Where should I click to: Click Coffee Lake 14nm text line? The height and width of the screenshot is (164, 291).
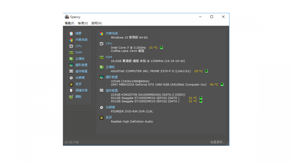pyautogui.click(x=127, y=51)
